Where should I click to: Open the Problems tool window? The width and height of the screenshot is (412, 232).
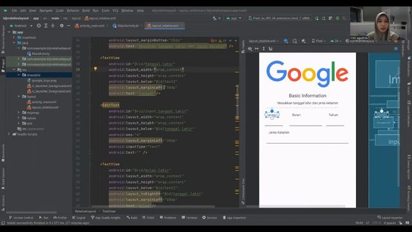[x=168, y=218]
